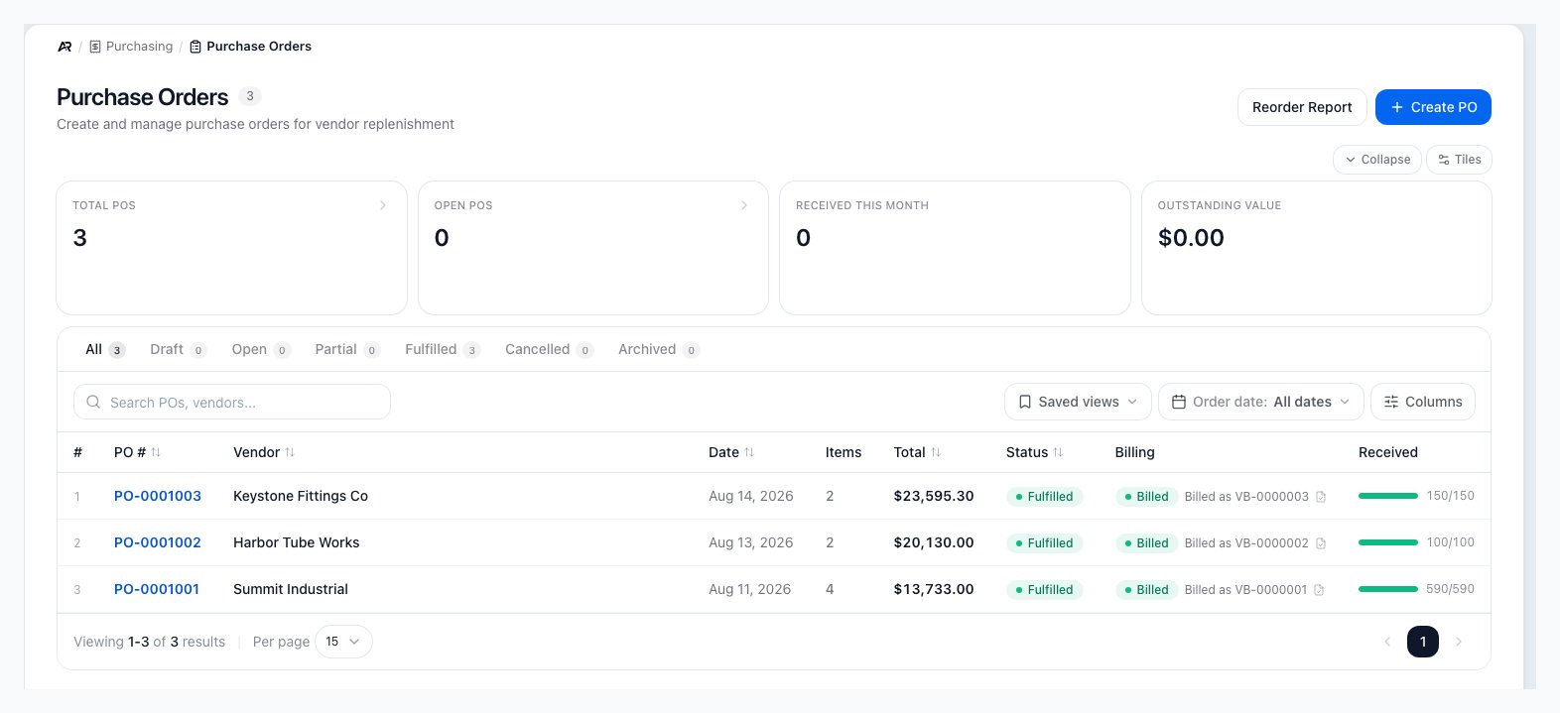This screenshot has width=1560, height=713.
Task: Click date Aug 11, 2026
Action: tap(750, 589)
